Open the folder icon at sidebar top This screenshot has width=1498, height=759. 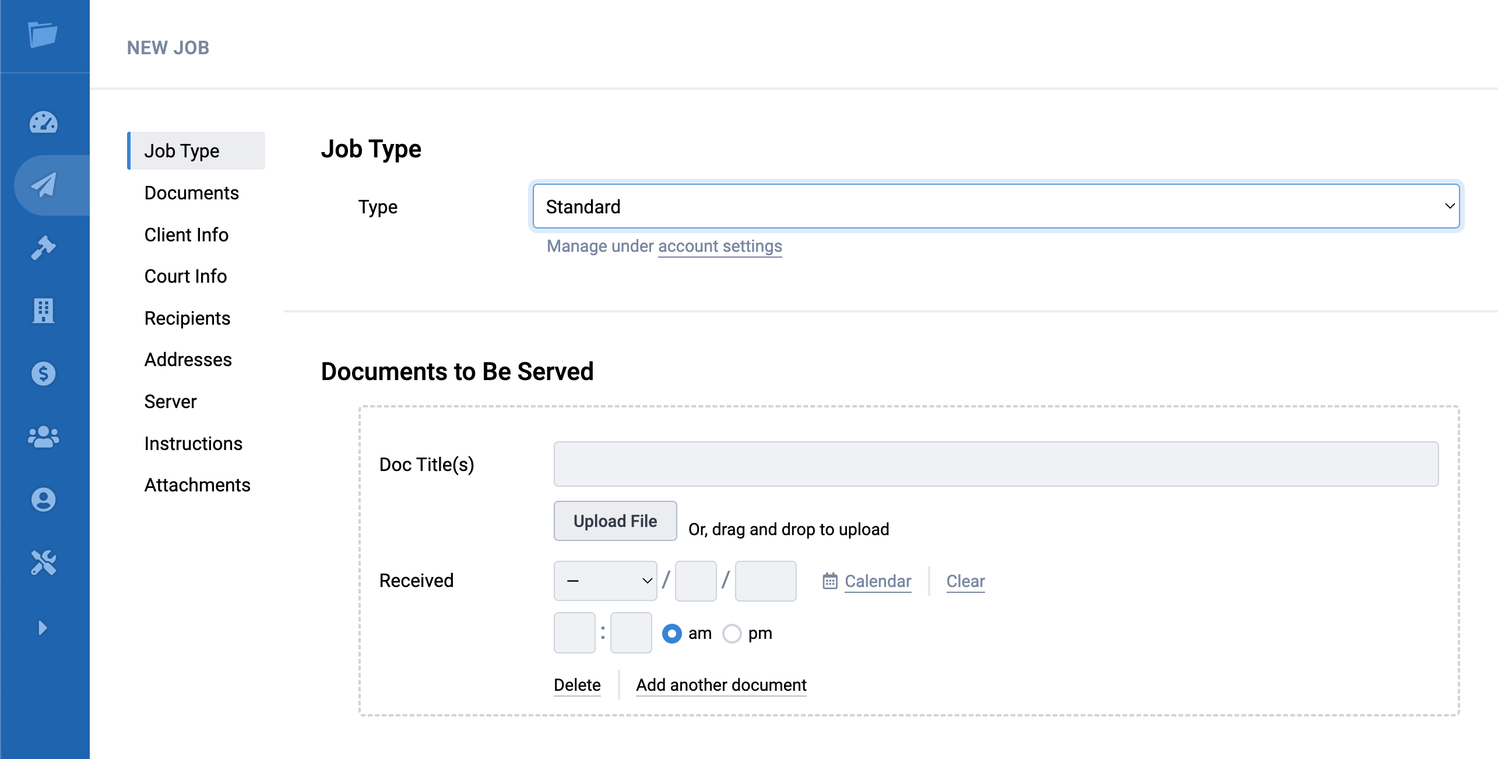pos(43,35)
